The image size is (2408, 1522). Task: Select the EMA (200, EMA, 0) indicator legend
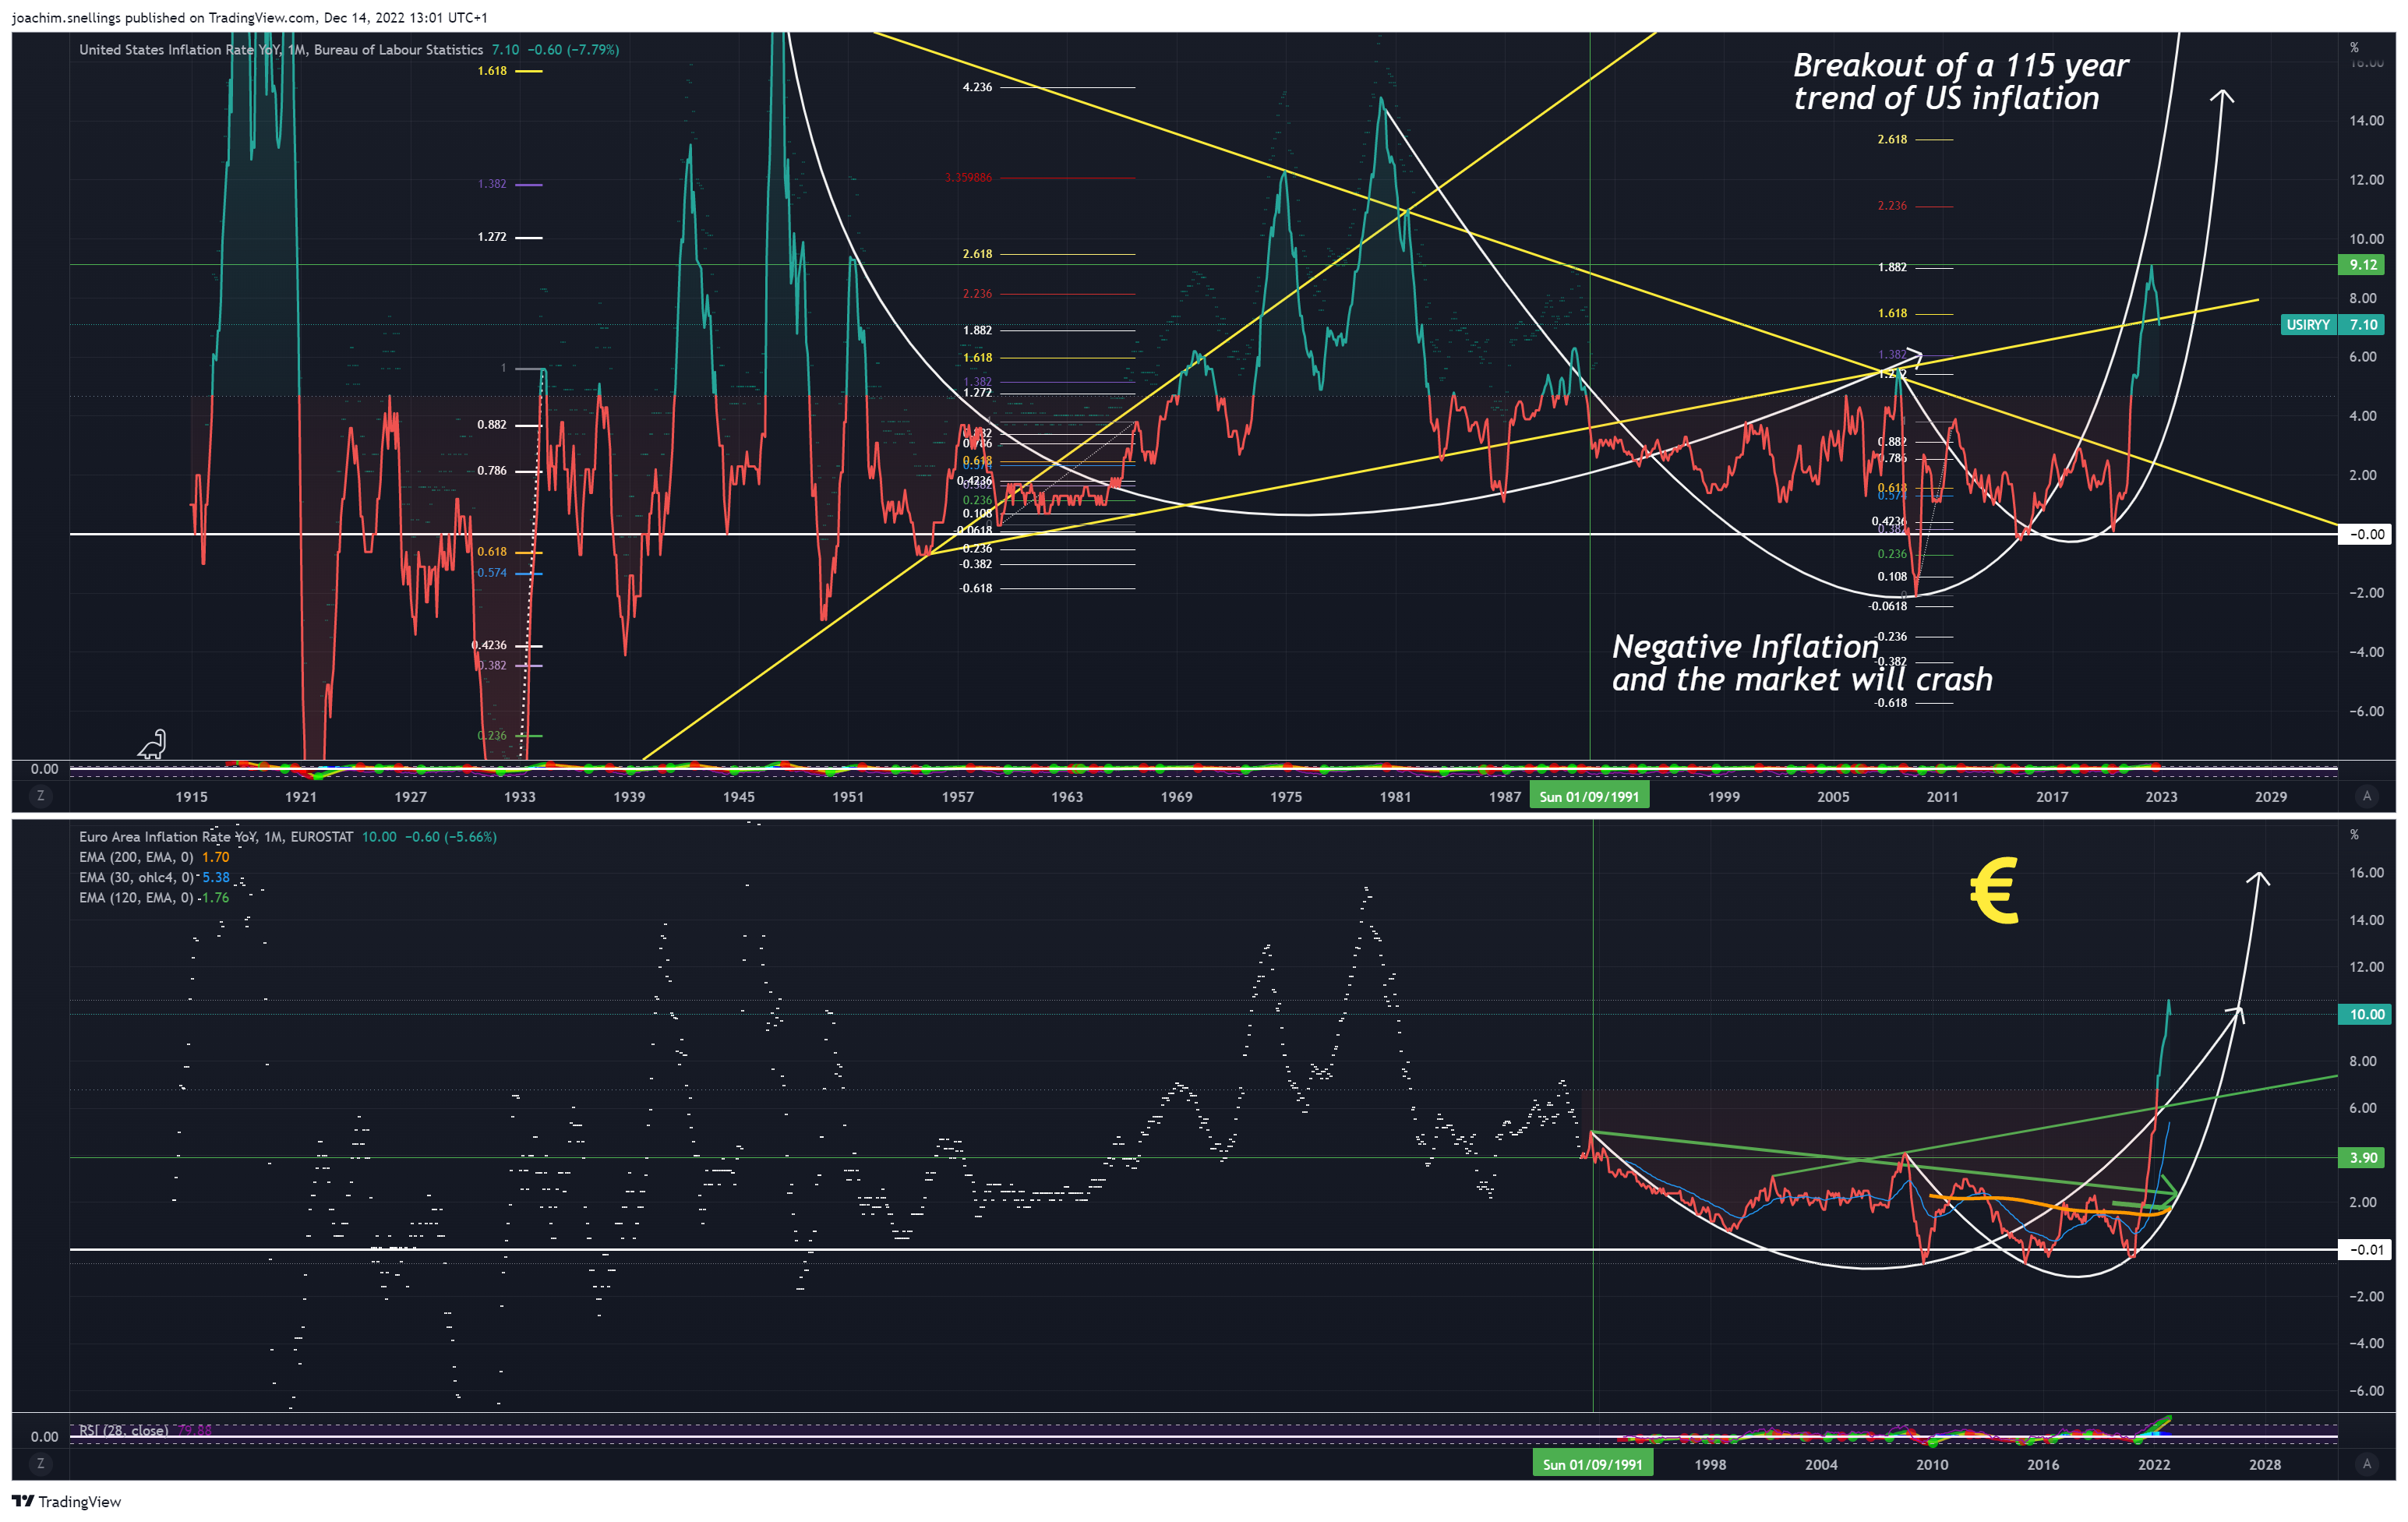point(136,857)
